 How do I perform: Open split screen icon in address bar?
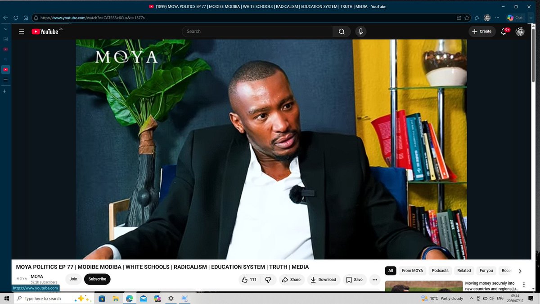(x=459, y=18)
